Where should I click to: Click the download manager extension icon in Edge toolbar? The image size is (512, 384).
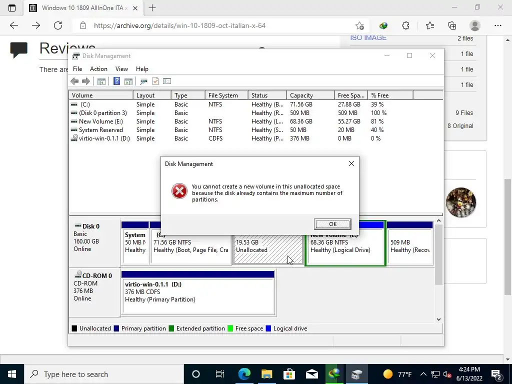[x=383, y=25]
